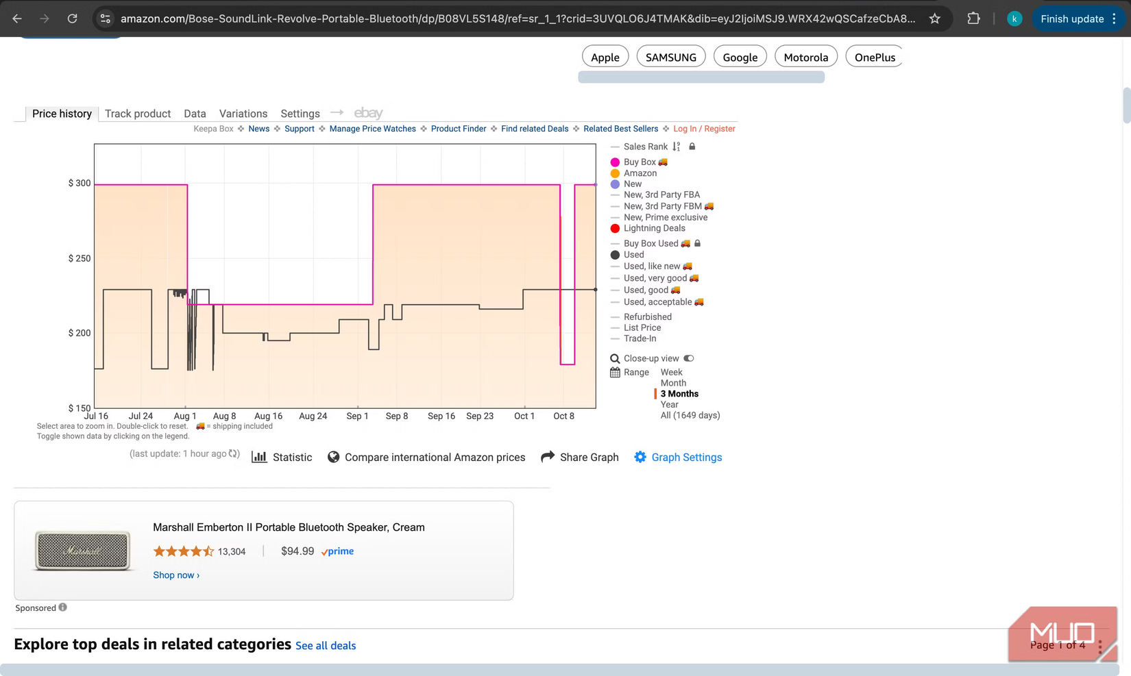Hide the New price series
Screen dimensions: 1131x676
(626, 184)
